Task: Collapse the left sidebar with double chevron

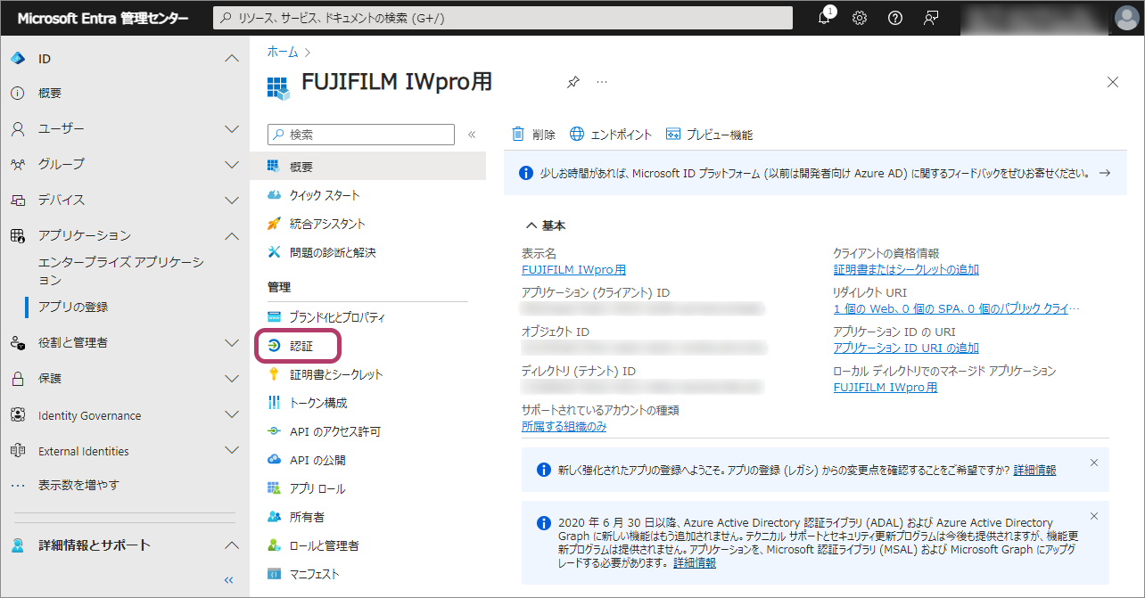Action: tap(228, 580)
